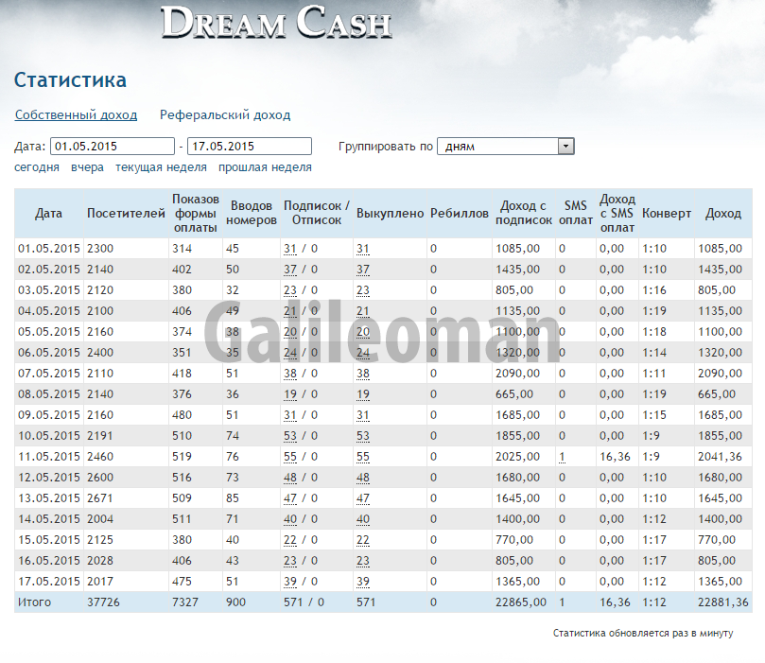Select the 'сегодня' quick date link
The image size is (765, 663).
(x=37, y=167)
